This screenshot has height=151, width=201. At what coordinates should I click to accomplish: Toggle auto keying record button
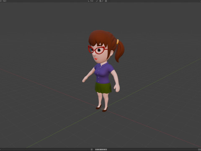(92, 149)
